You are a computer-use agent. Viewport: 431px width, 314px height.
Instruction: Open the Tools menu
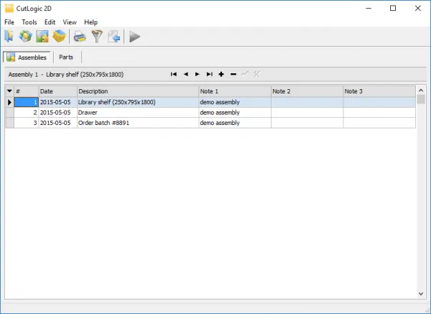coord(29,22)
